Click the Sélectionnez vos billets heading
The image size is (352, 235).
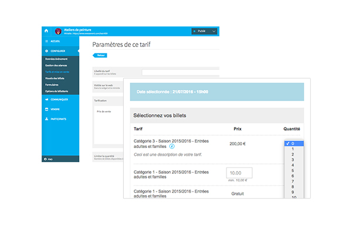[160, 115]
